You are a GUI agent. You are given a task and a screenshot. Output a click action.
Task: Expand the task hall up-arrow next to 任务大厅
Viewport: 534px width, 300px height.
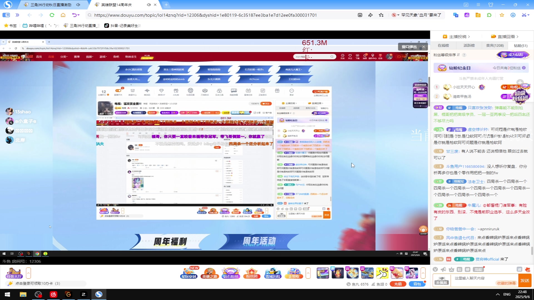(28, 273)
